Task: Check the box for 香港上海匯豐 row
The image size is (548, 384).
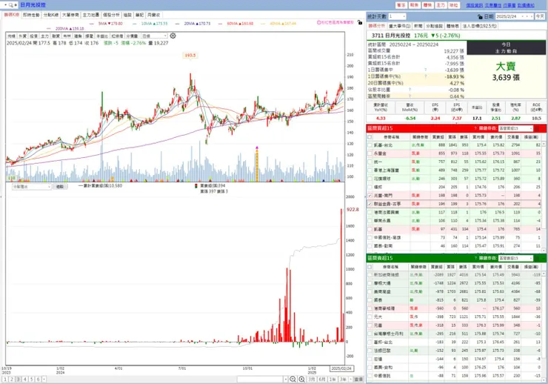Action: click(370, 171)
